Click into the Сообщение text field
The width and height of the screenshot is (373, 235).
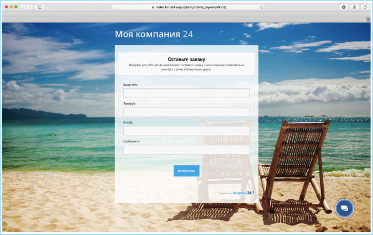[x=186, y=150]
